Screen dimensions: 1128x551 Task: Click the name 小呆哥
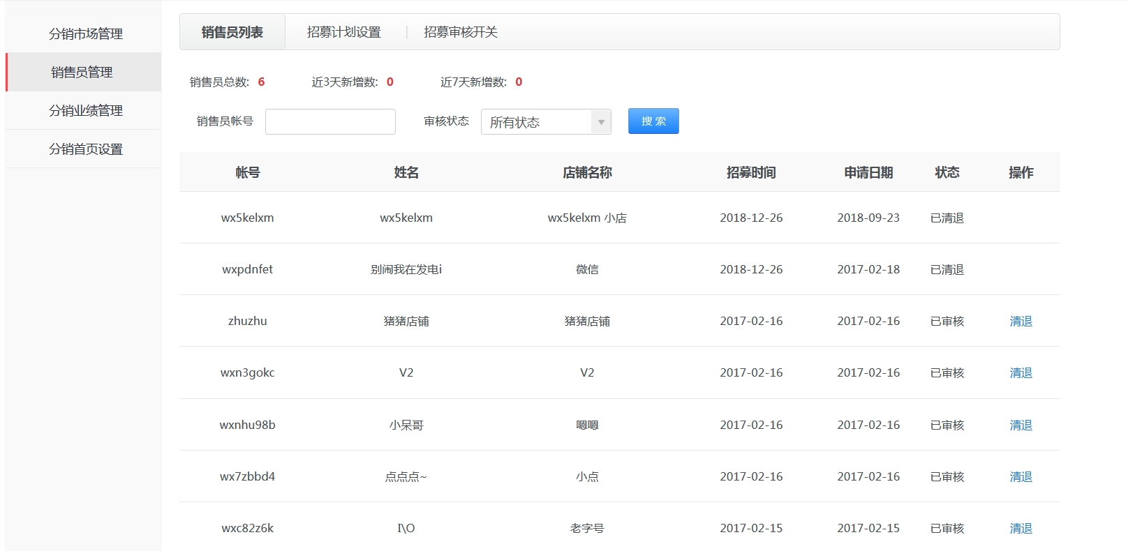(x=406, y=425)
